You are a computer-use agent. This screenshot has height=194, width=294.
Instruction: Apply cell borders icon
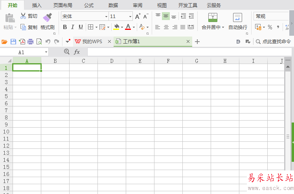90,27
